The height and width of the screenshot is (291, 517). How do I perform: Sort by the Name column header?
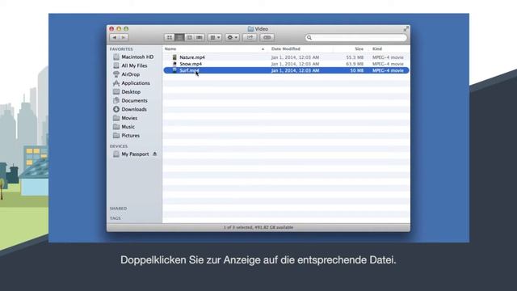tap(170, 48)
